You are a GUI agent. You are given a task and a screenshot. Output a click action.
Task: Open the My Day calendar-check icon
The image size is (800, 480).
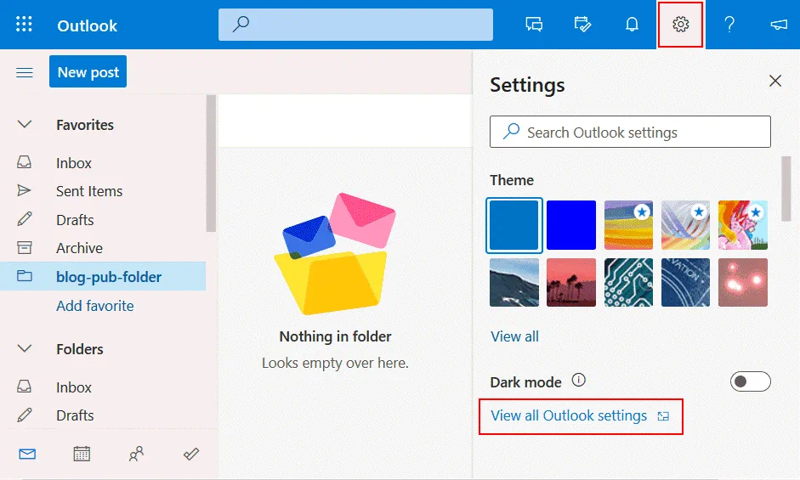click(x=582, y=25)
